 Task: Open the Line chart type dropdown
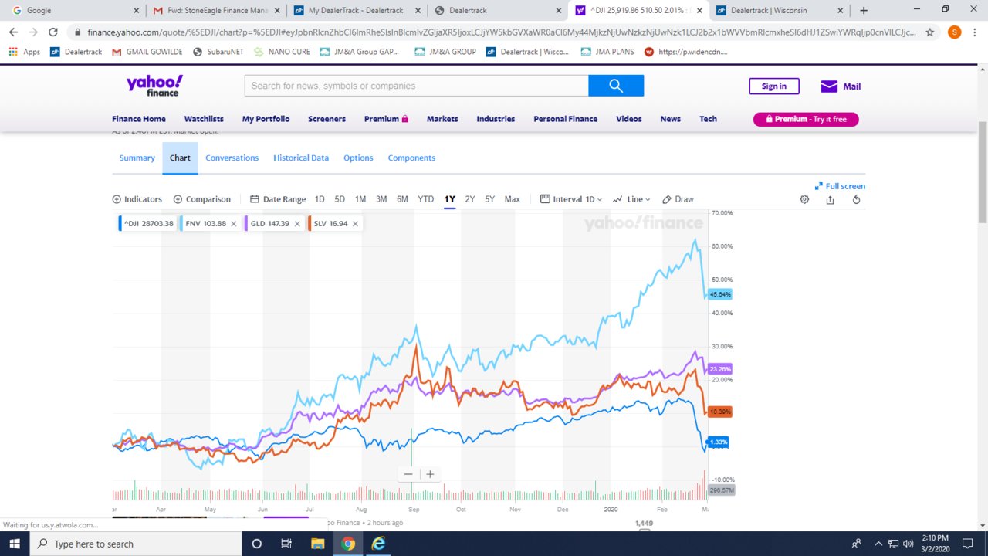(x=631, y=199)
